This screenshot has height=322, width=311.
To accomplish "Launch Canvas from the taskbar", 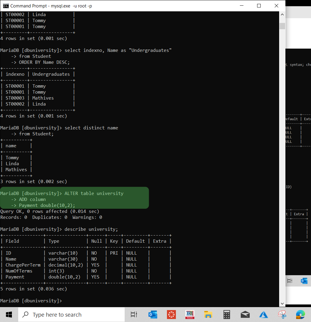I will 171,314.
